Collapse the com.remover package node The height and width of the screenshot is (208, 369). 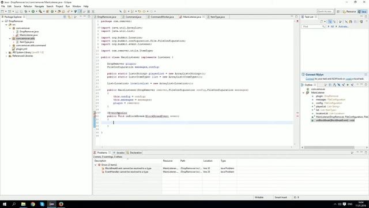click(x=10, y=28)
